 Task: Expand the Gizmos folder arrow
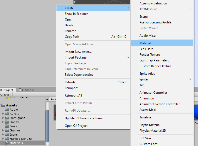tap(3, 130)
